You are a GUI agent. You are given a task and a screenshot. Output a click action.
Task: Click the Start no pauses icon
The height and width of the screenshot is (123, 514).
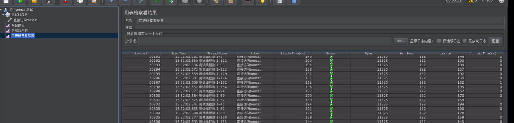(x=171, y=1)
